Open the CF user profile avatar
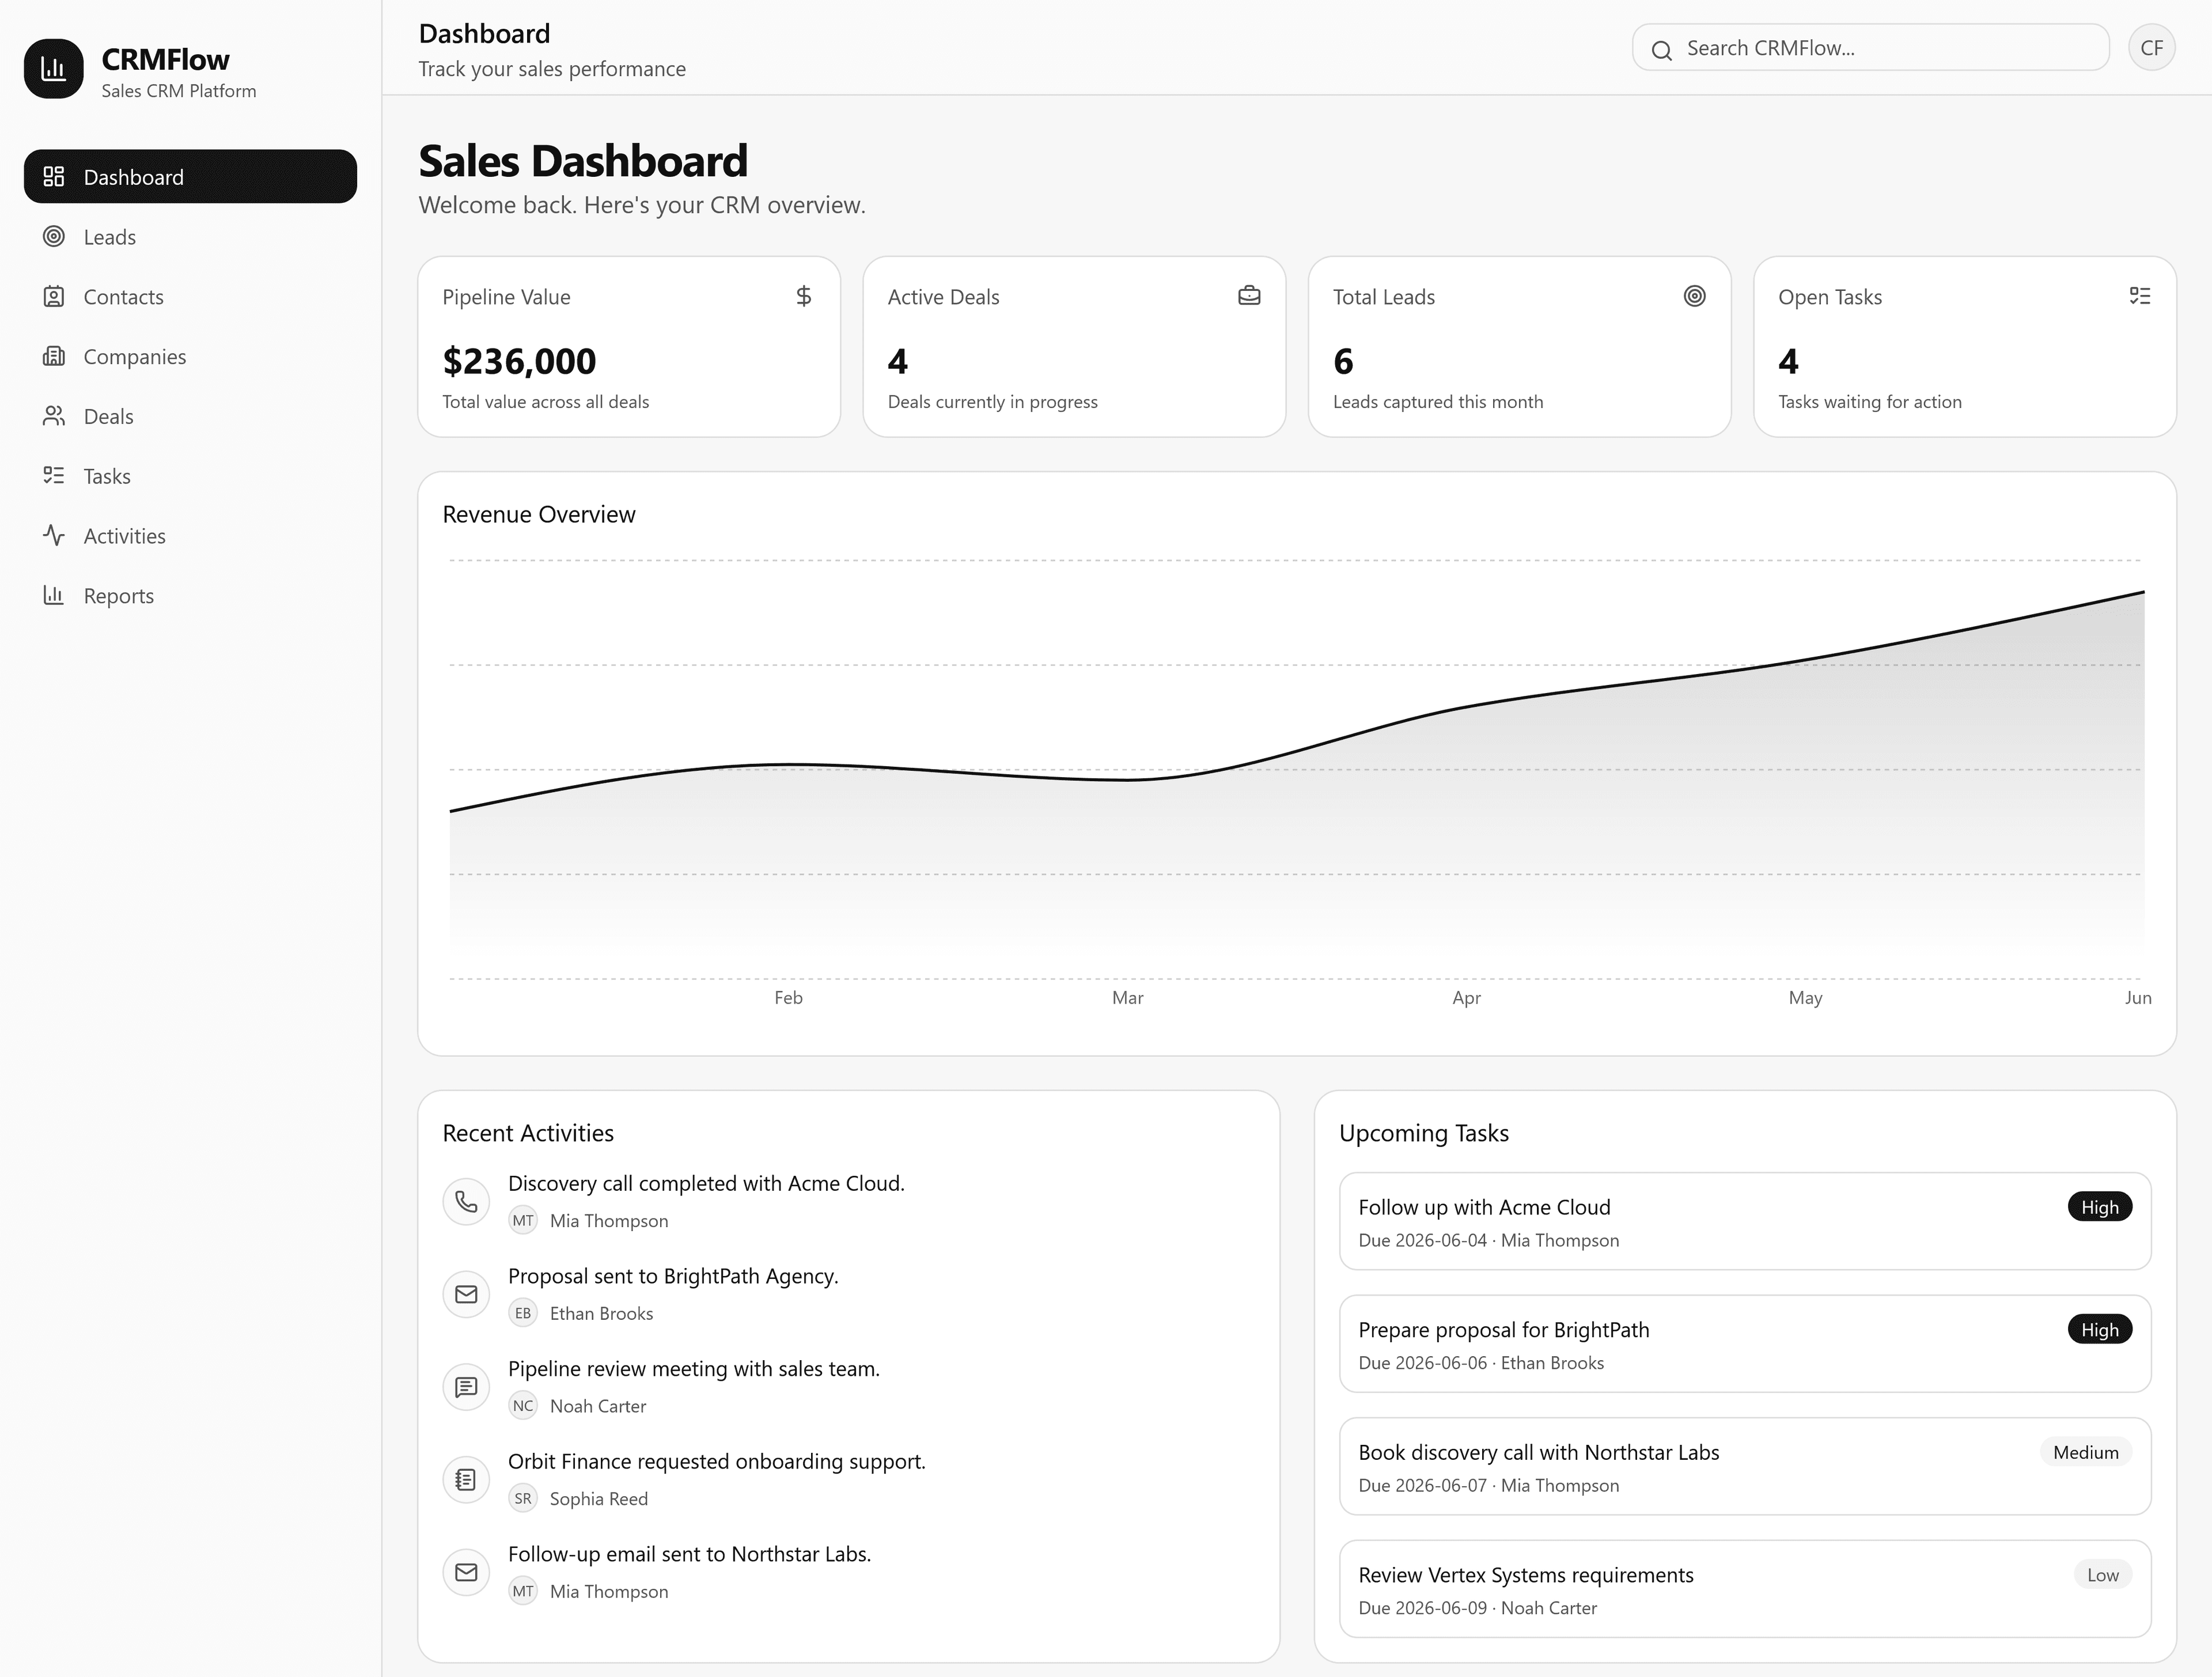Screen dimensions: 2212x1677 click(2152, 48)
